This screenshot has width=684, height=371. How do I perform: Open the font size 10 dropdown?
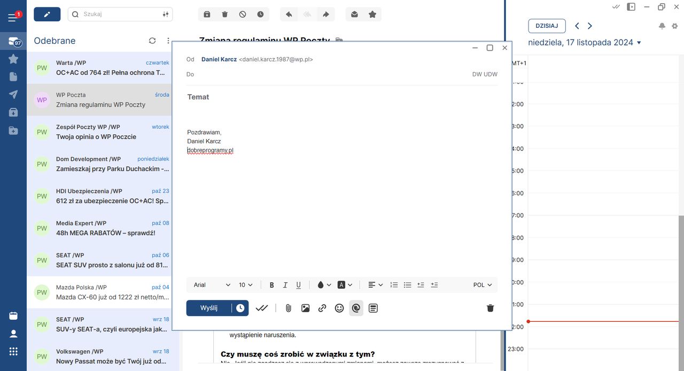246,285
